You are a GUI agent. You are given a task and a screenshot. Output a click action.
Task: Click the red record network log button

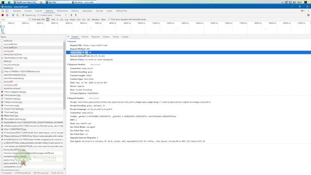(2, 15)
